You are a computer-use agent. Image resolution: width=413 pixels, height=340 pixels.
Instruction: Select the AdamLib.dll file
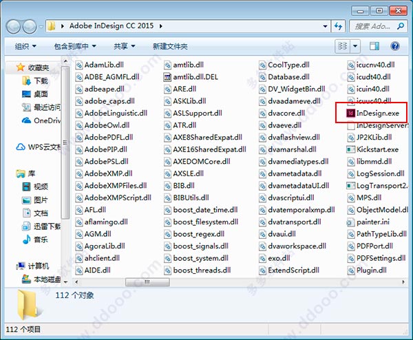click(x=100, y=65)
